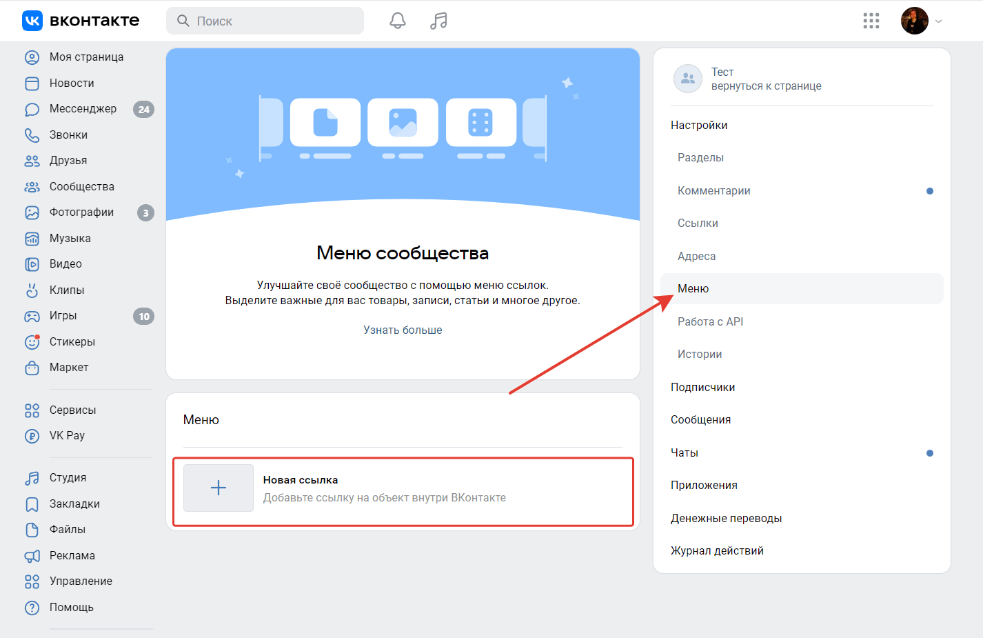Go to Новости feed
Screen dimensions: 983x638
[x=72, y=83]
